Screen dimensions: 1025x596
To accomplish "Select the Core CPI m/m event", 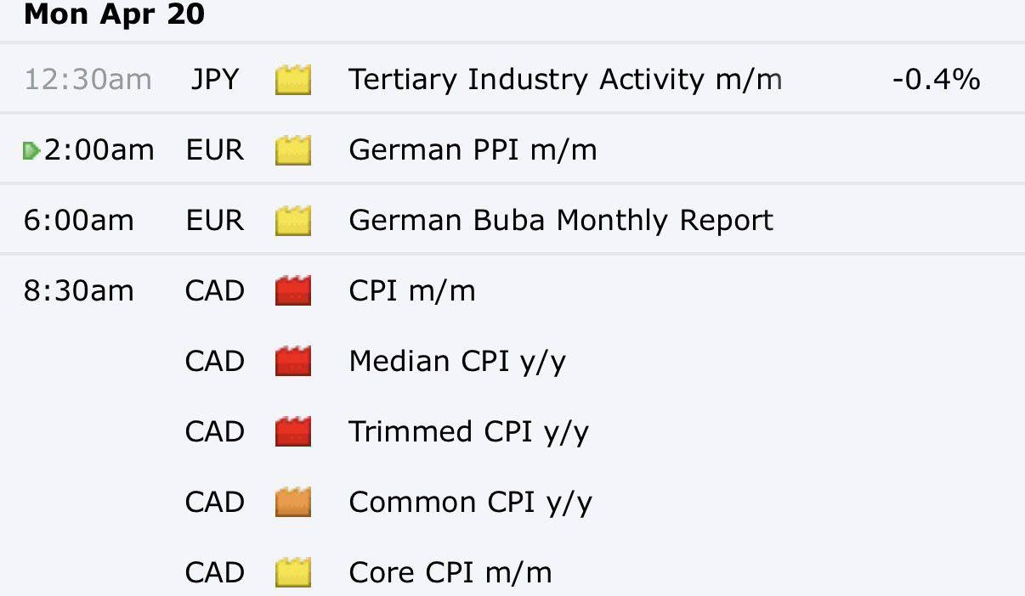I will click(450, 573).
